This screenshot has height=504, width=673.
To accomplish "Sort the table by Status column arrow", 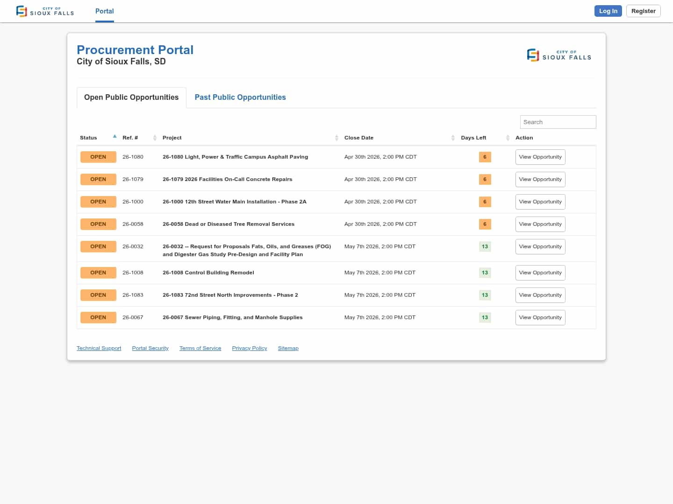I will point(115,137).
